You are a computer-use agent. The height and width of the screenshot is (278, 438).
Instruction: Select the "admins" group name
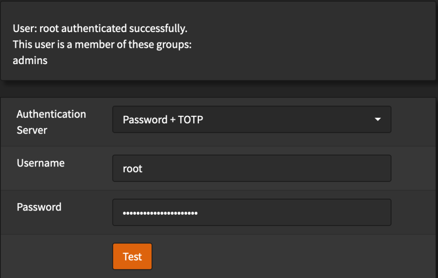30,60
